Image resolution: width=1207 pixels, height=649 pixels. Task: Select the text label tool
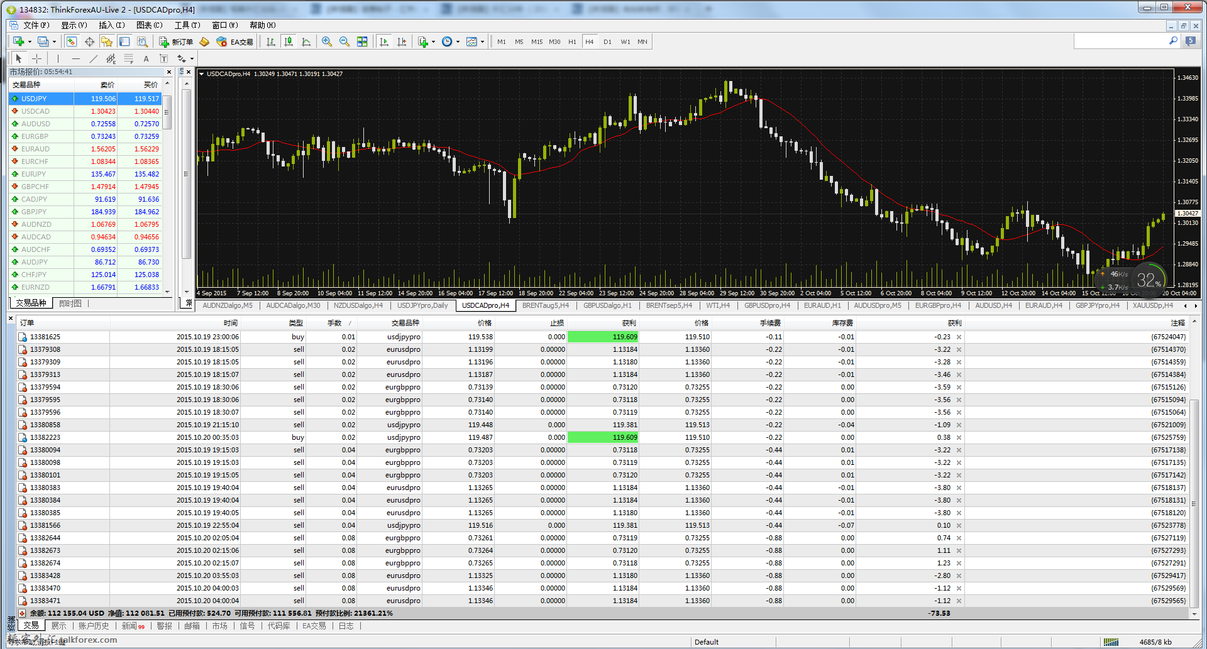click(163, 58)
